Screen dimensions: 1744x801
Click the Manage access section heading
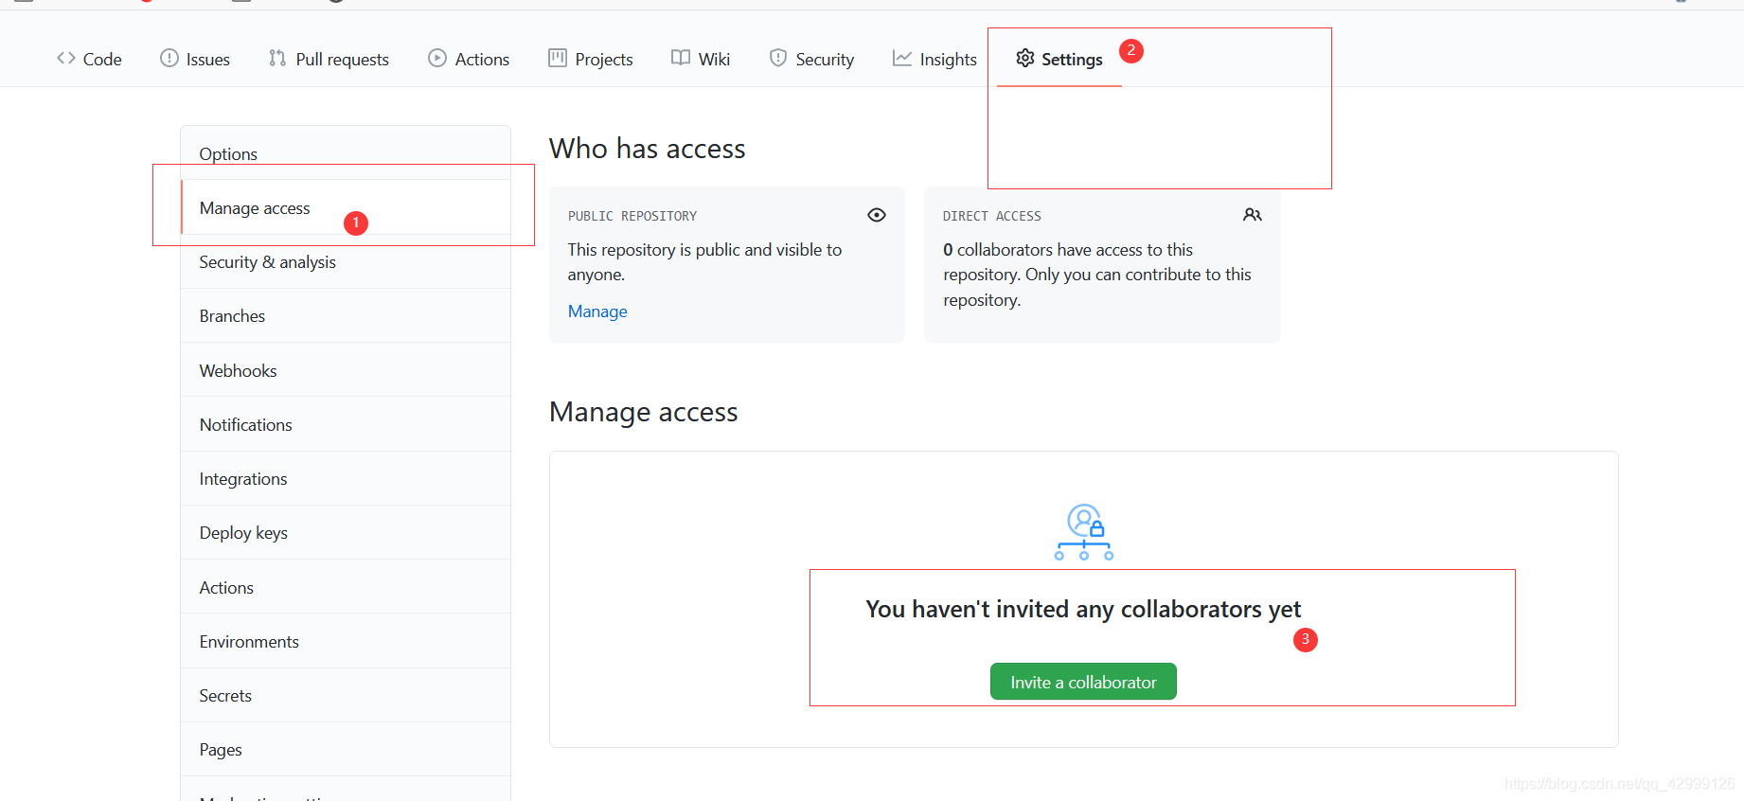(644, 412)
